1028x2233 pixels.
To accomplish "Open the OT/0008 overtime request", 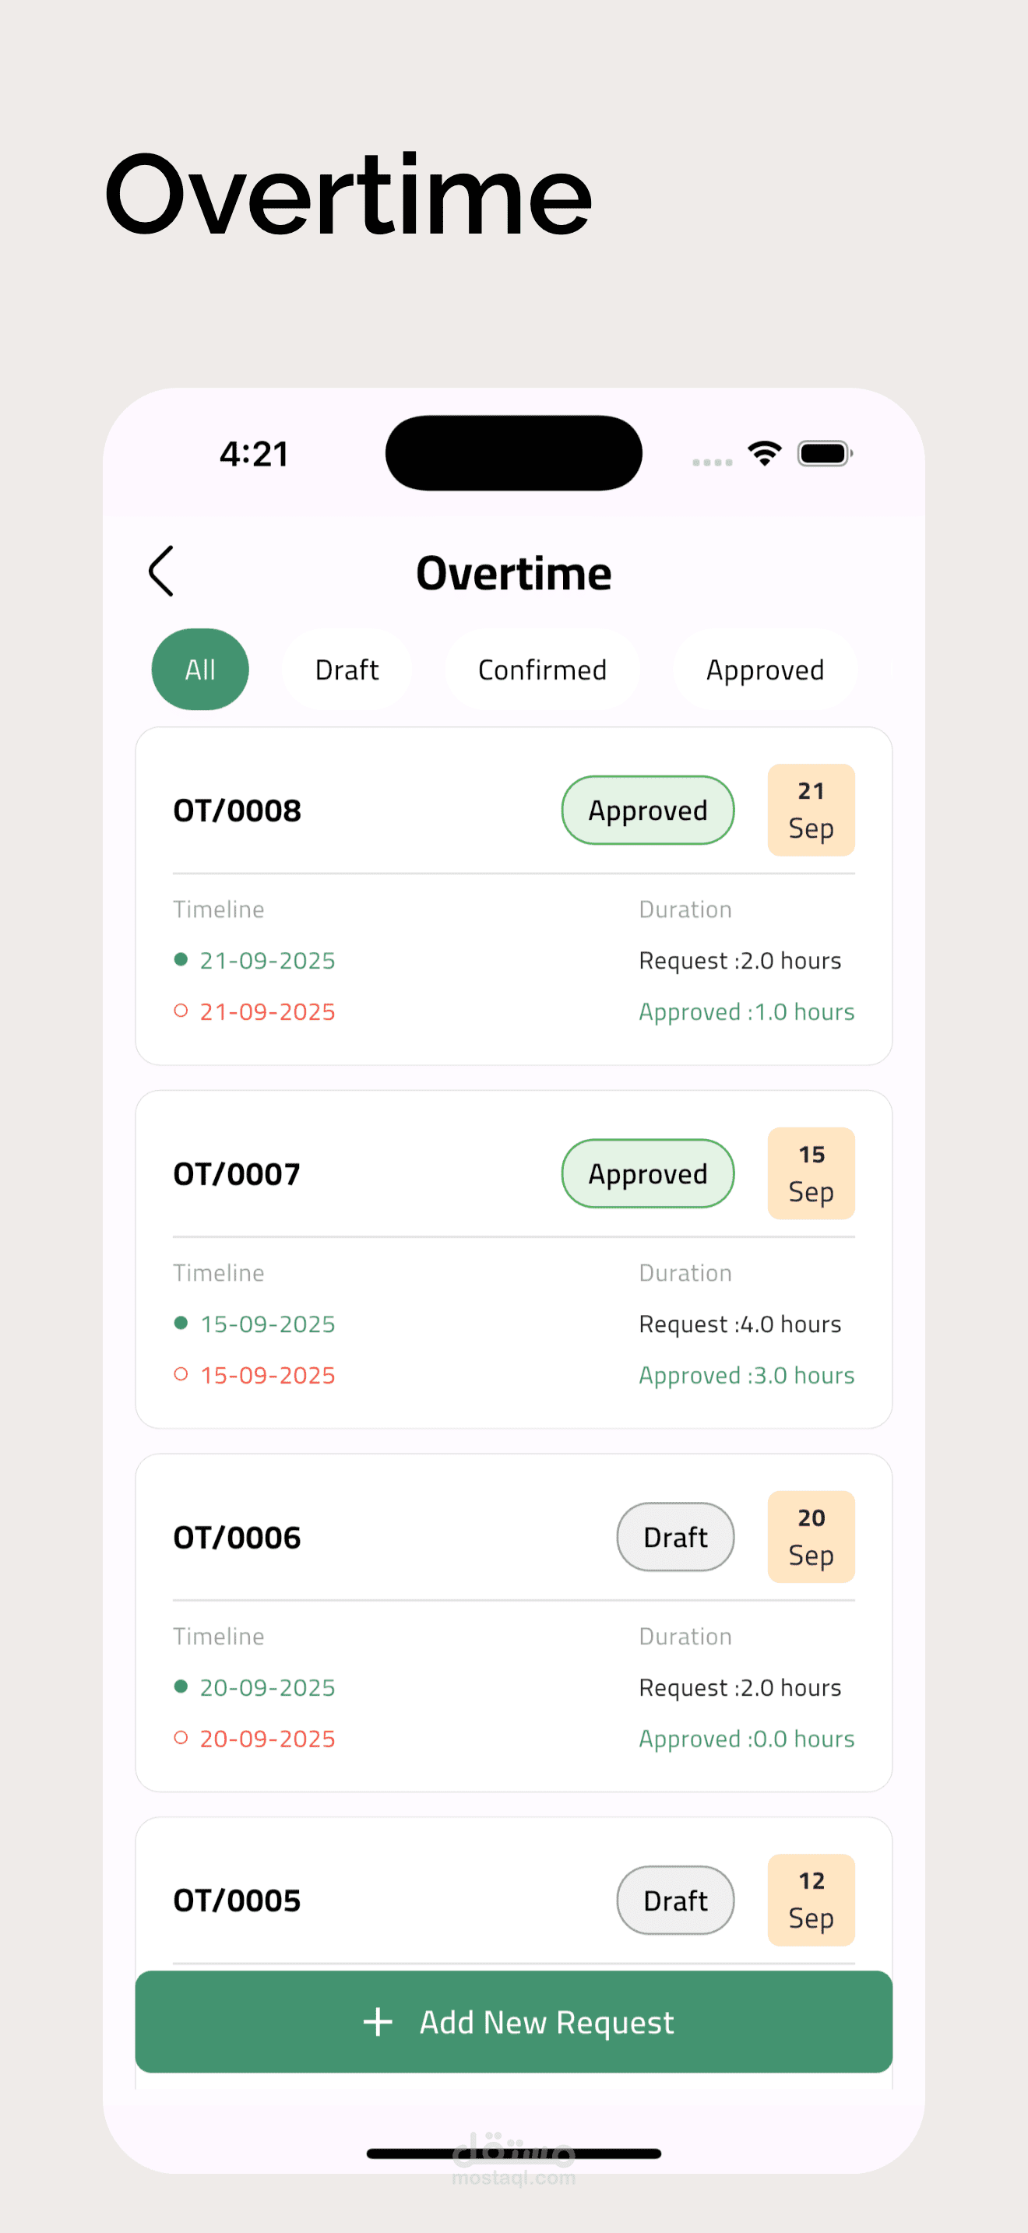I will [237, 811].
